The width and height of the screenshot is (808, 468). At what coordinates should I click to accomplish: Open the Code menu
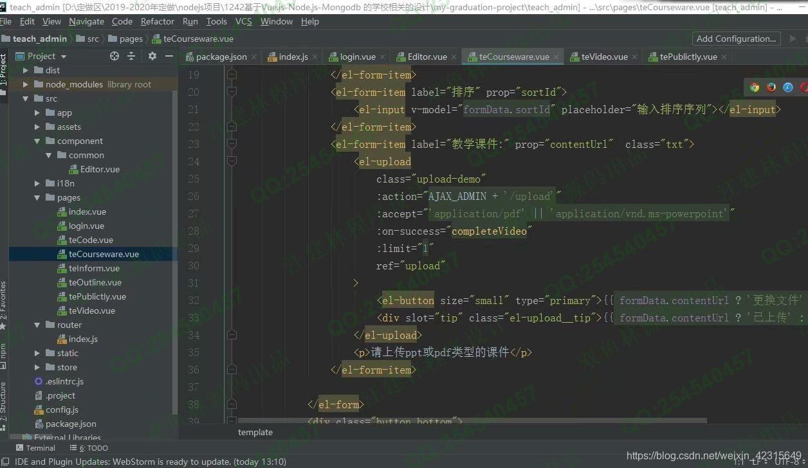coord(122,21)
